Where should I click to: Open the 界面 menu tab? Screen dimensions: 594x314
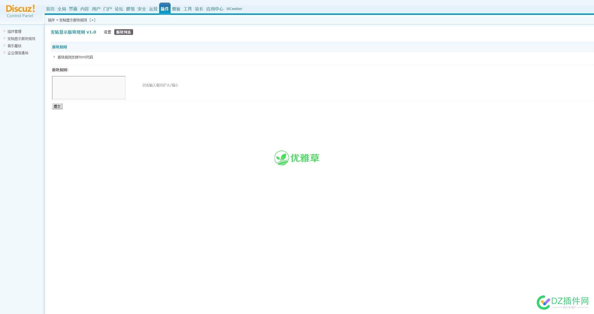(x=73, y=9)
